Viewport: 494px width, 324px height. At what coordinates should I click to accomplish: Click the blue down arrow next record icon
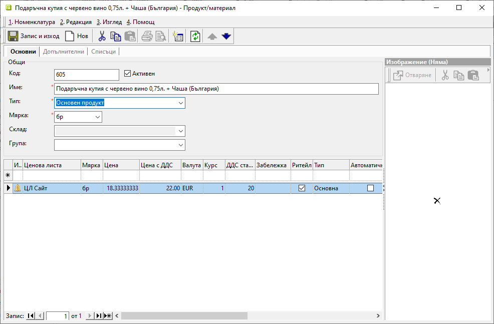(x=226, y=36)
